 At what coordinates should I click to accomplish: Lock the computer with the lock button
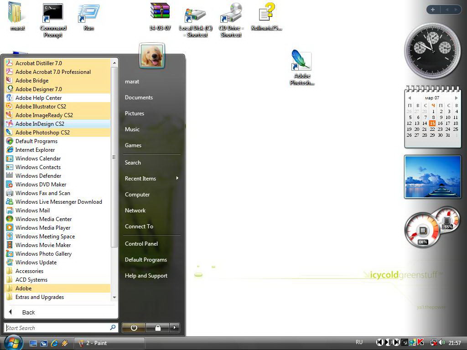(x=158, y=328)
